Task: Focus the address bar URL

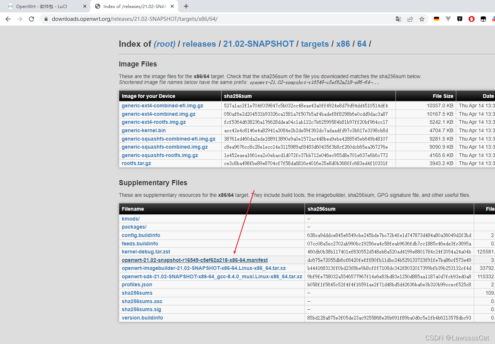Action: [135, 19]
